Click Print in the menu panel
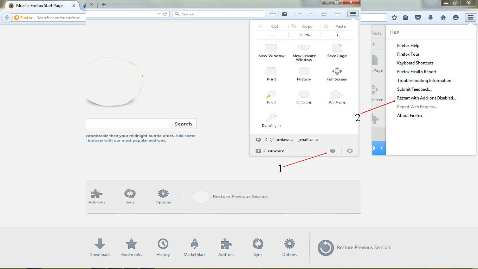The width and height of the screenshot is (478, 269). 271,74
